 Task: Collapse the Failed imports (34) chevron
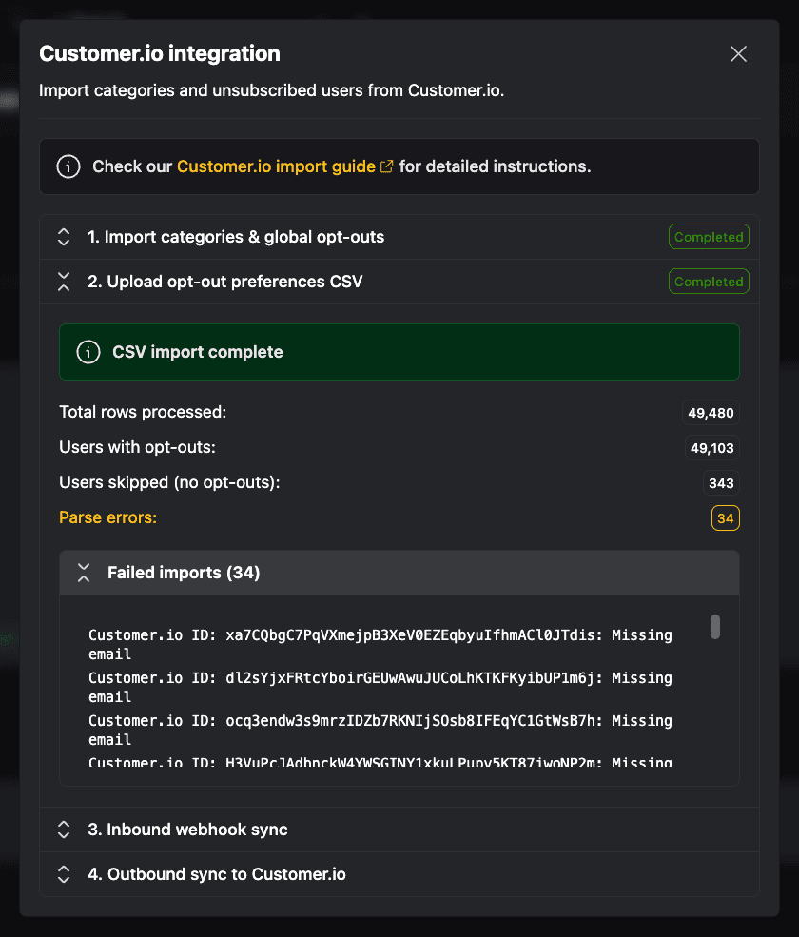[84, 573]
